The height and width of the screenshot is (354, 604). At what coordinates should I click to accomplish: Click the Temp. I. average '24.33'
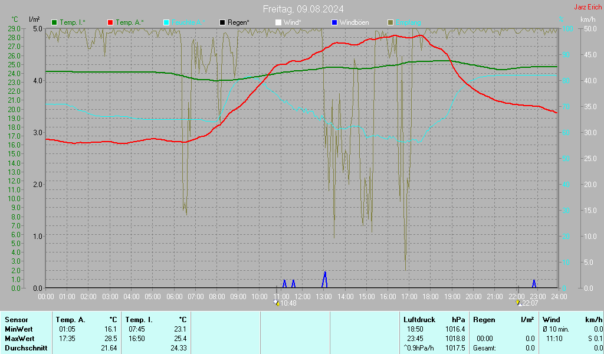(x=178, y=348)
